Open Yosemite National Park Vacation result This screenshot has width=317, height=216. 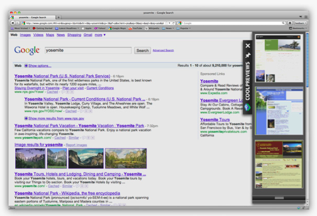(79, 126)
